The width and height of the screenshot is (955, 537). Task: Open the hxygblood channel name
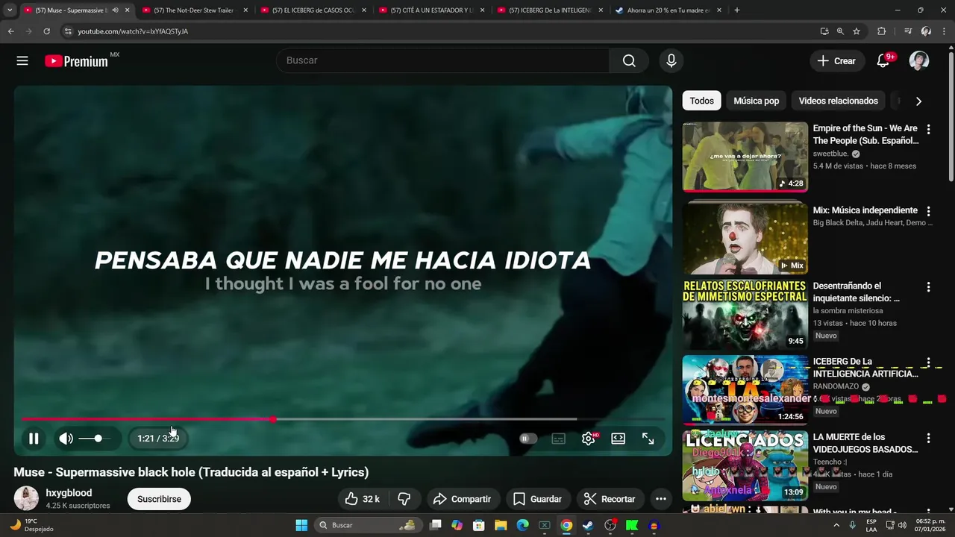(69, 493)
